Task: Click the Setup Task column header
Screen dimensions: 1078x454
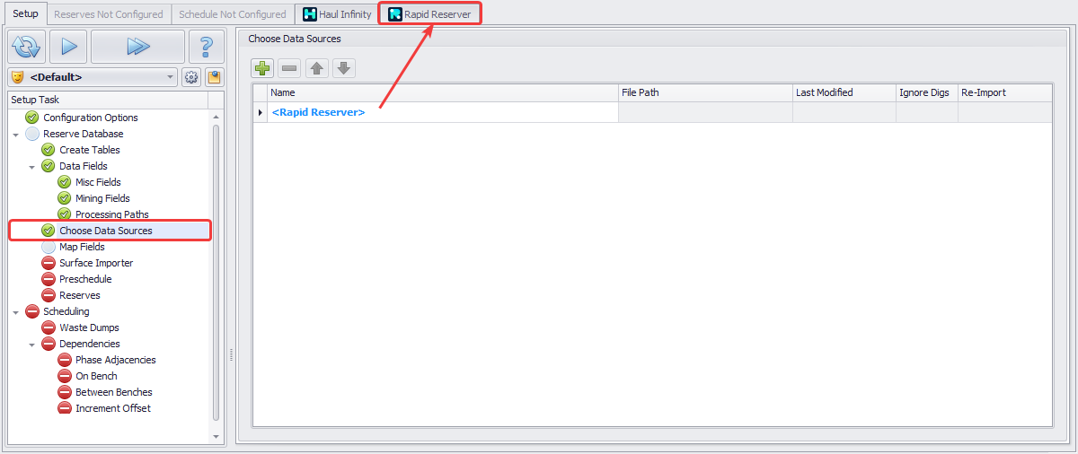Action: pyautogui.click(x=108, y=100)
